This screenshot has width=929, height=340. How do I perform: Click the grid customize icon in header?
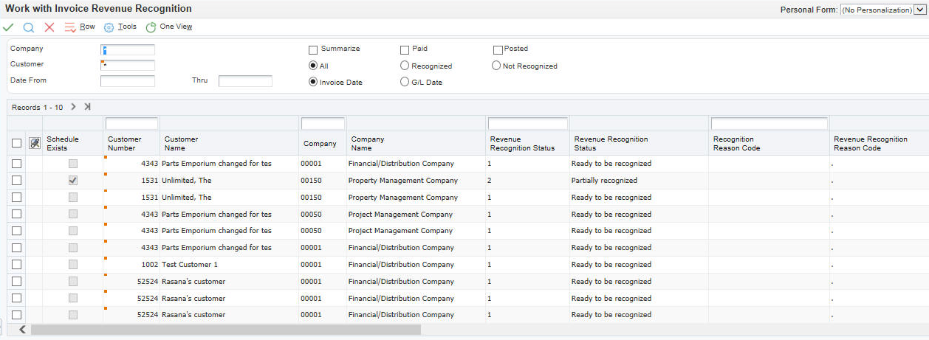click(34, 143)
